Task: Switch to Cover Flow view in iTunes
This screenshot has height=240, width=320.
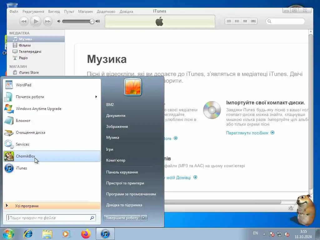Action: coord(253,21)
